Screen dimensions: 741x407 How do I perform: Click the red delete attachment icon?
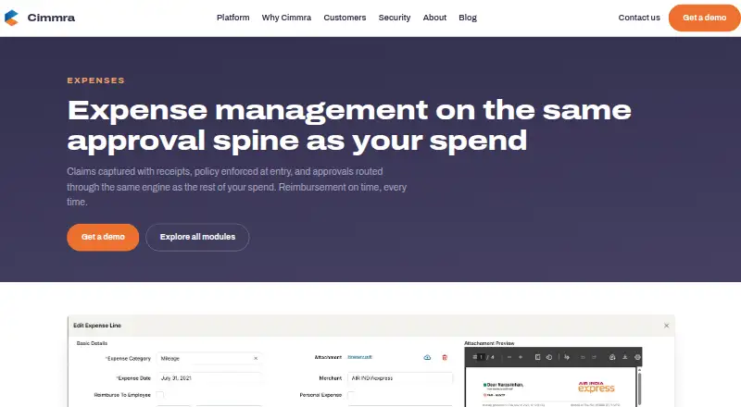(x=445, y=357)
